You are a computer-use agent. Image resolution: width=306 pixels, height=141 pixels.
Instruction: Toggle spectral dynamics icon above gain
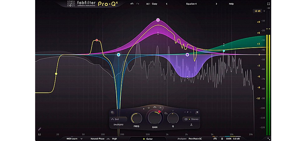pyautogui.click(x=155, y=107)
